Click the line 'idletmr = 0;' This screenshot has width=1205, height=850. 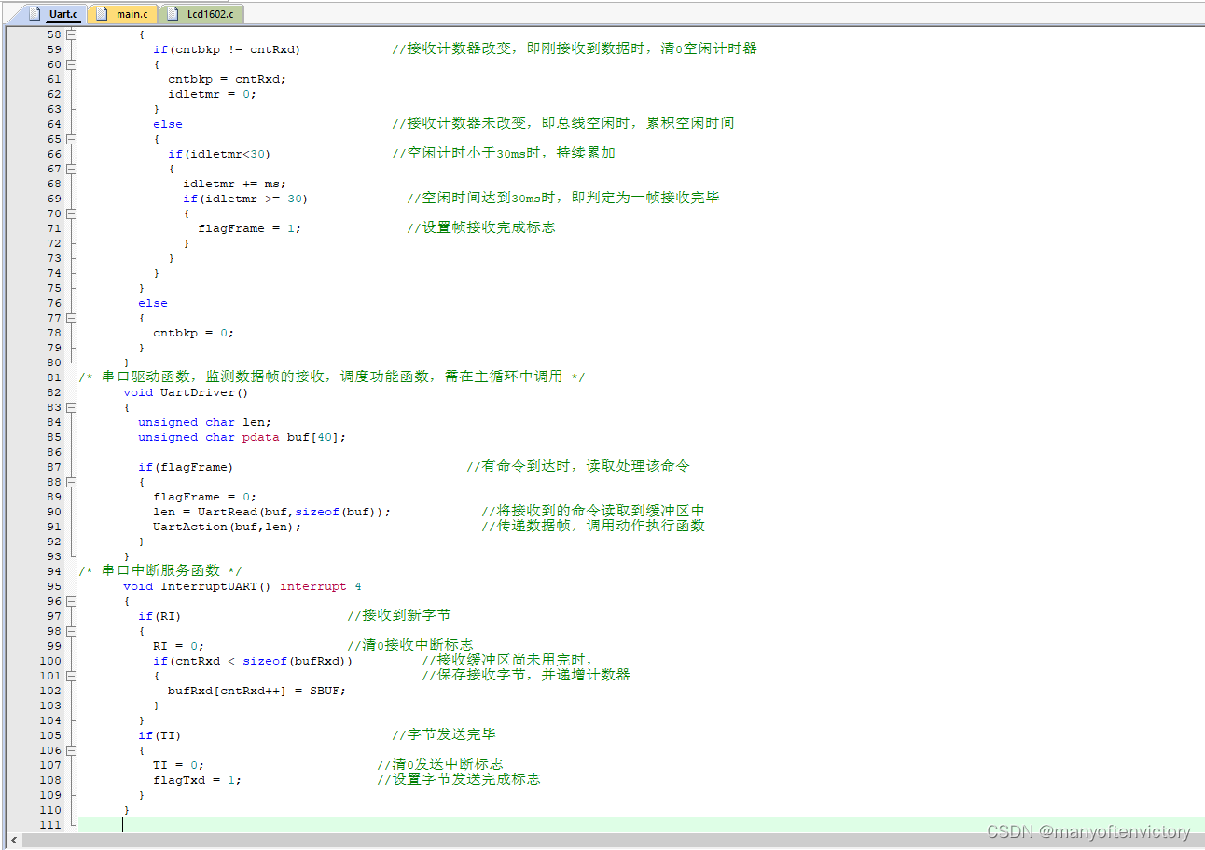[212, 94]
